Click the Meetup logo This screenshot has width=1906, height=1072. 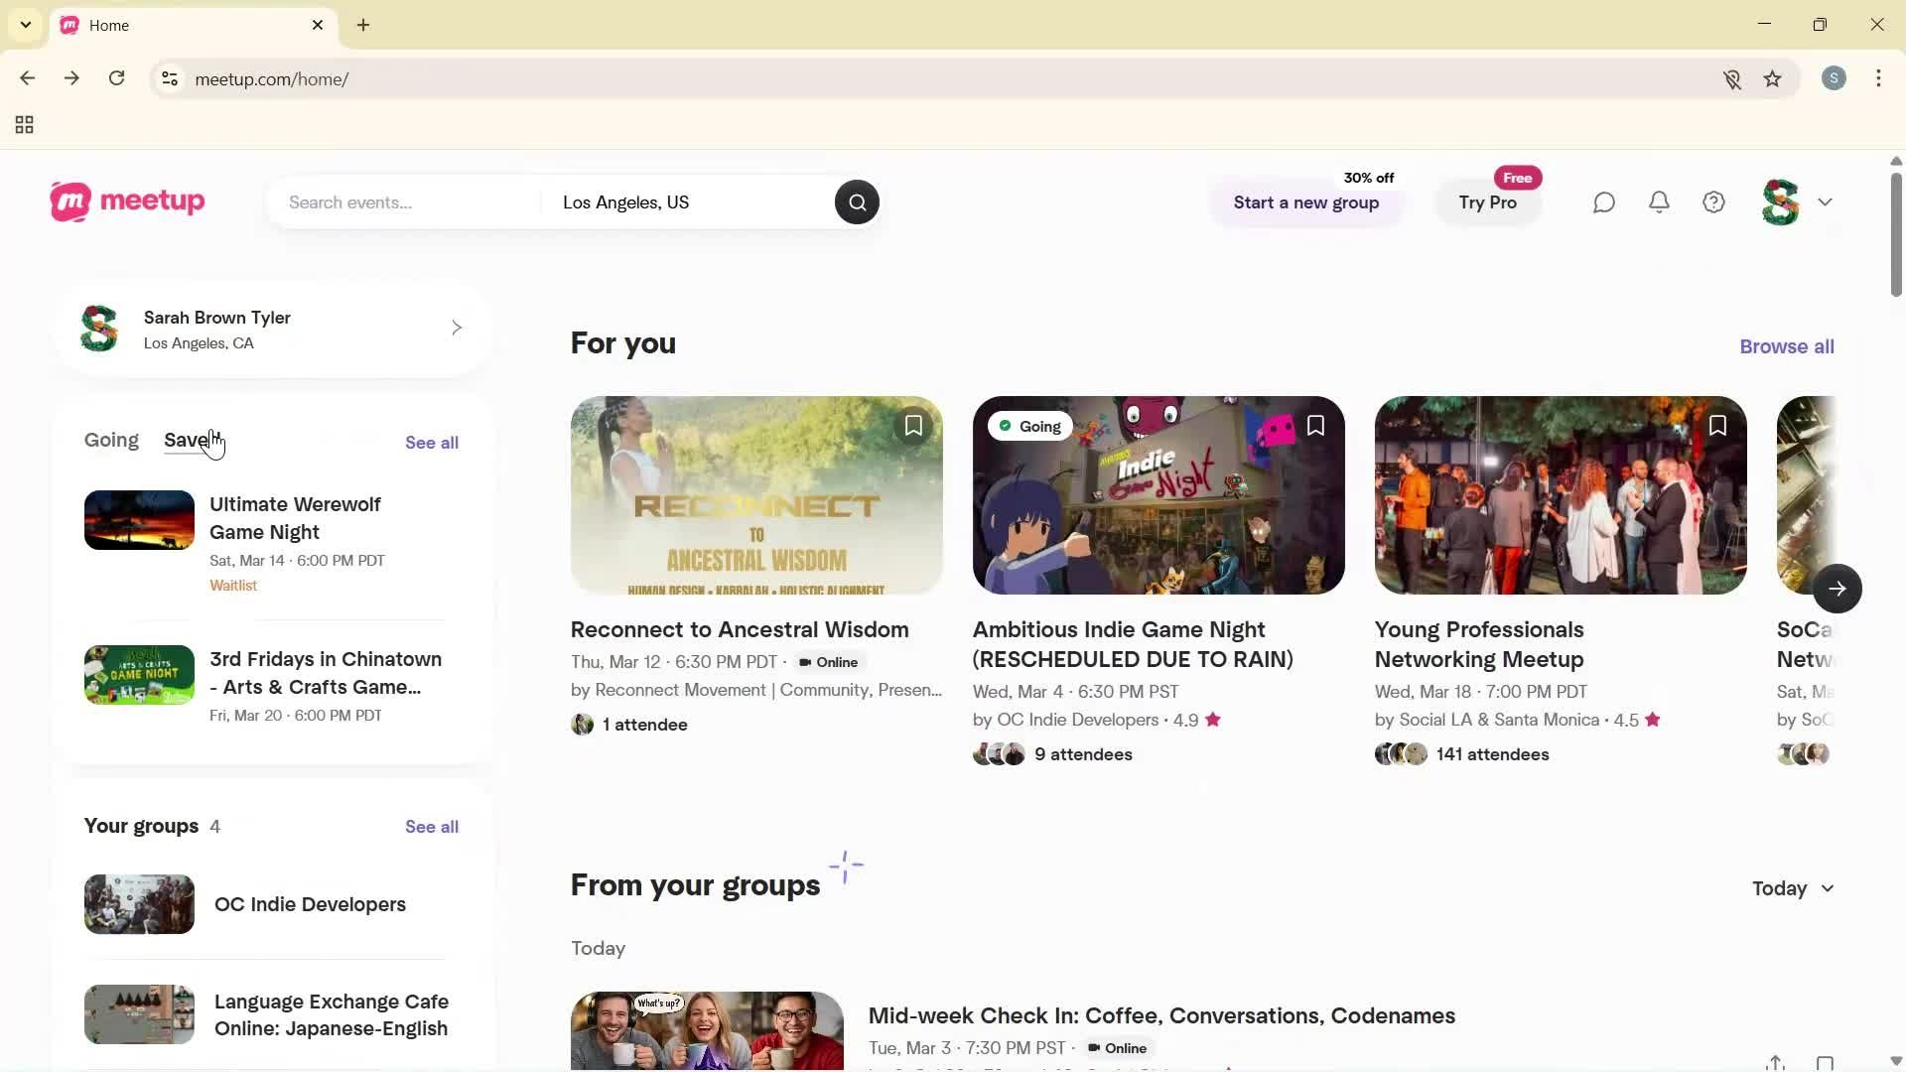(x=126, y=201)
